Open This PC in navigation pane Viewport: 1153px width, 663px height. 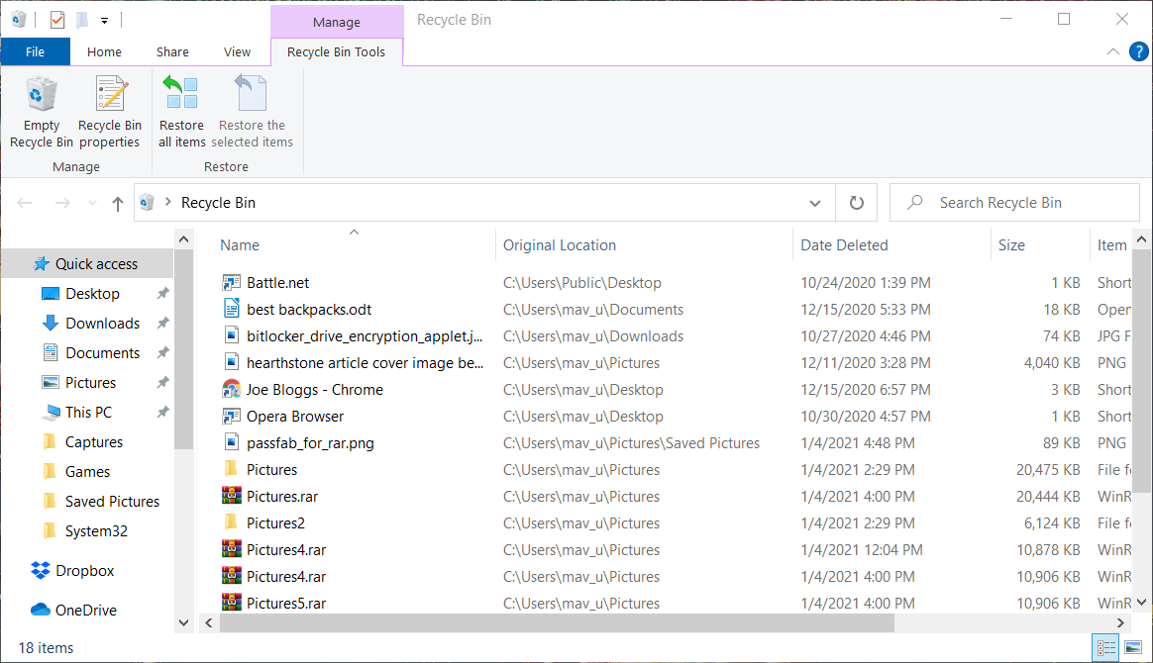[88, 413]
